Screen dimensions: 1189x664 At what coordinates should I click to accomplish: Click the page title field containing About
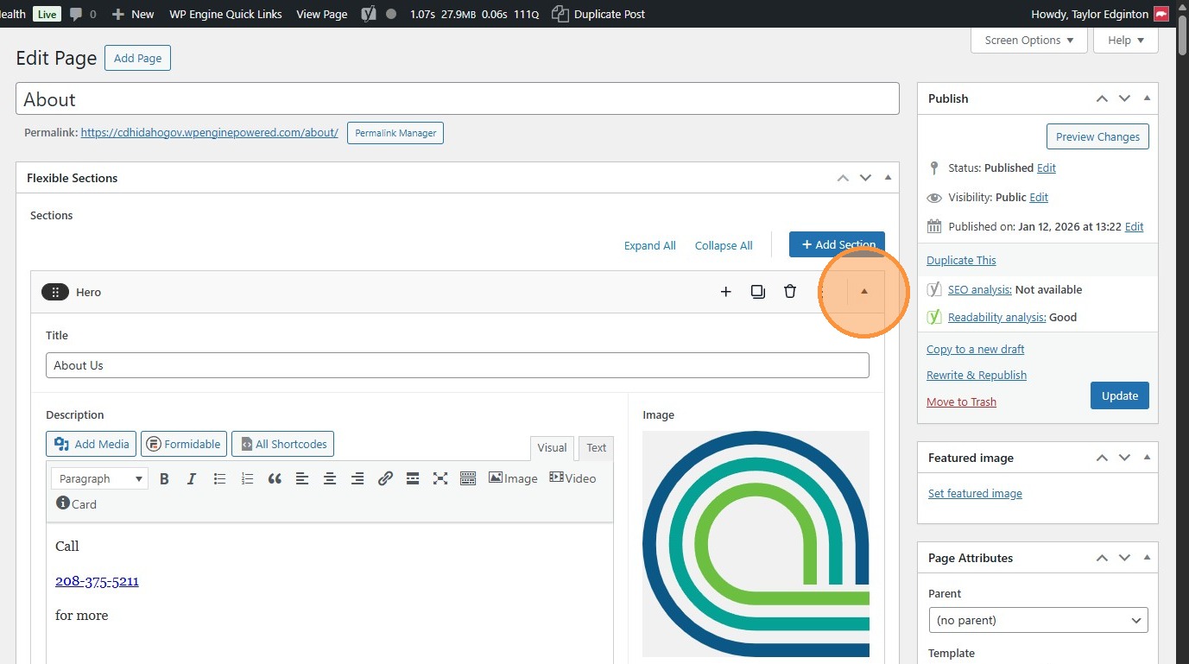point(457,99)
